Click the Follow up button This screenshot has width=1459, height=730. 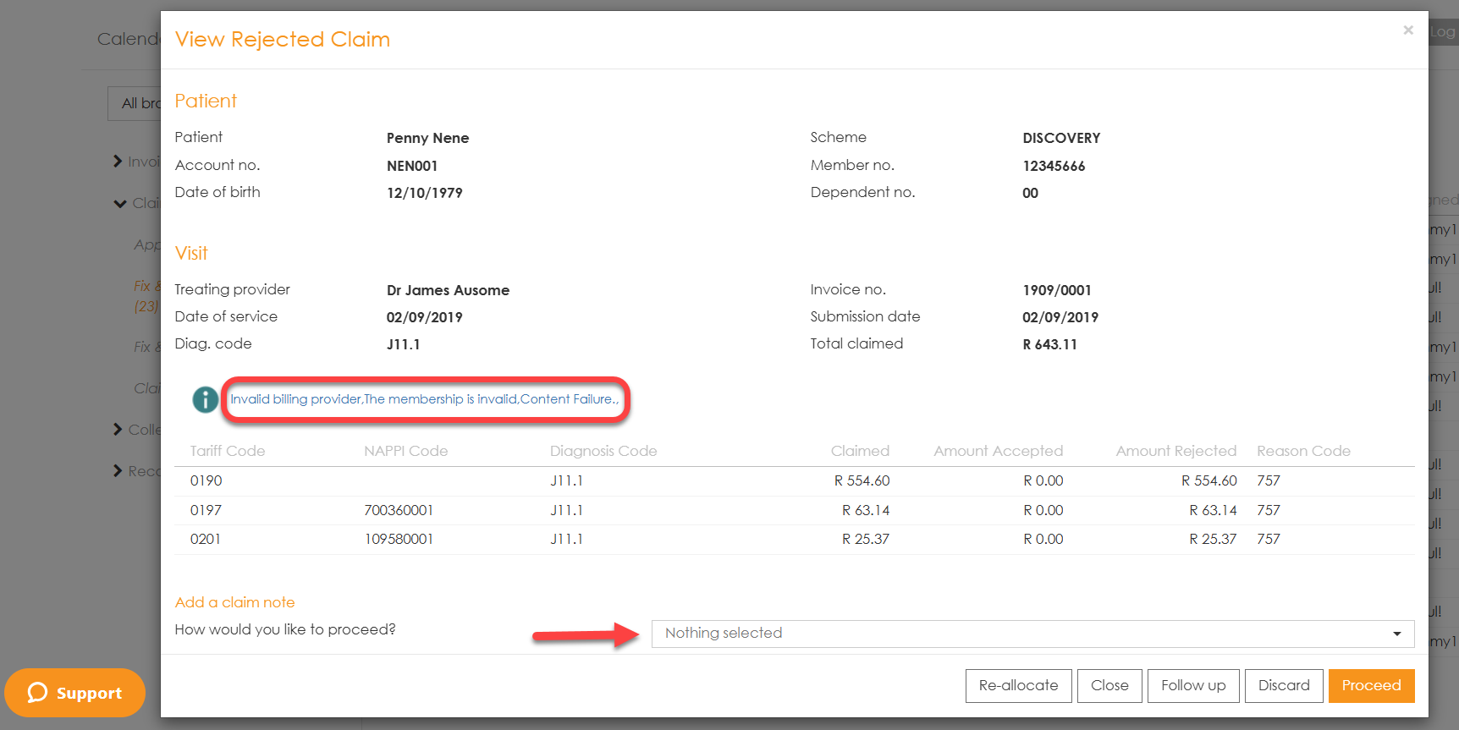click(1192, 685)
